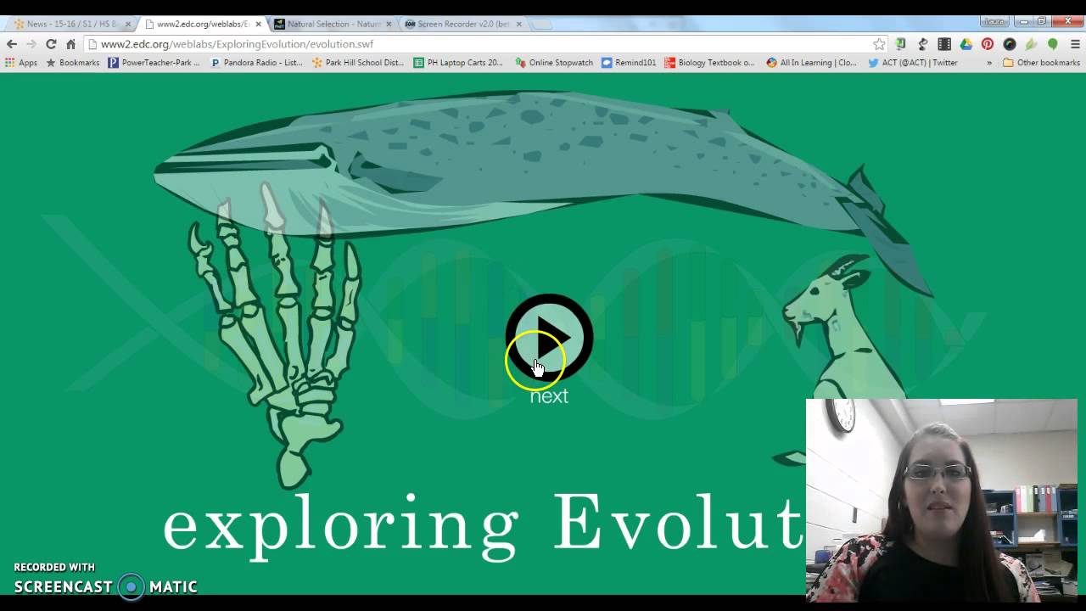The height and width of the screenshot is (611, 1086).
Task: Click the green speech bubble extension
Action: [x=1053, y=44]
